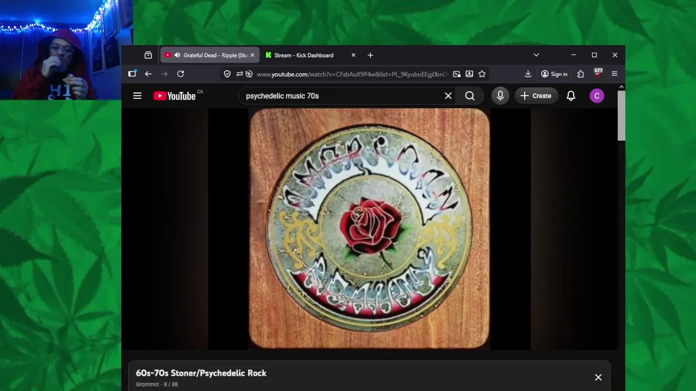Toggle the browser sidebar button

click(132, 74)
